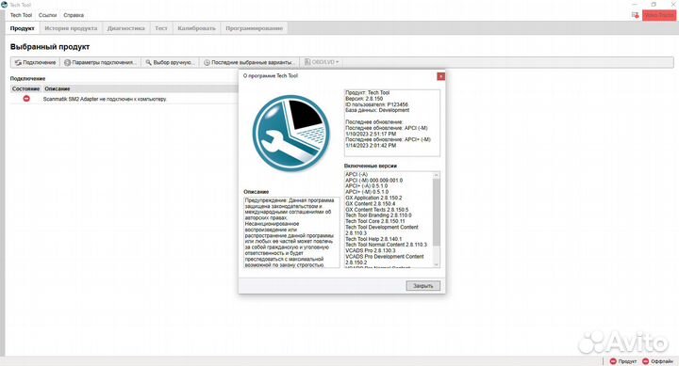This screenshot has height=366, width=679.
Task: Click the Описание warning text box
Action: coord(291,232)
